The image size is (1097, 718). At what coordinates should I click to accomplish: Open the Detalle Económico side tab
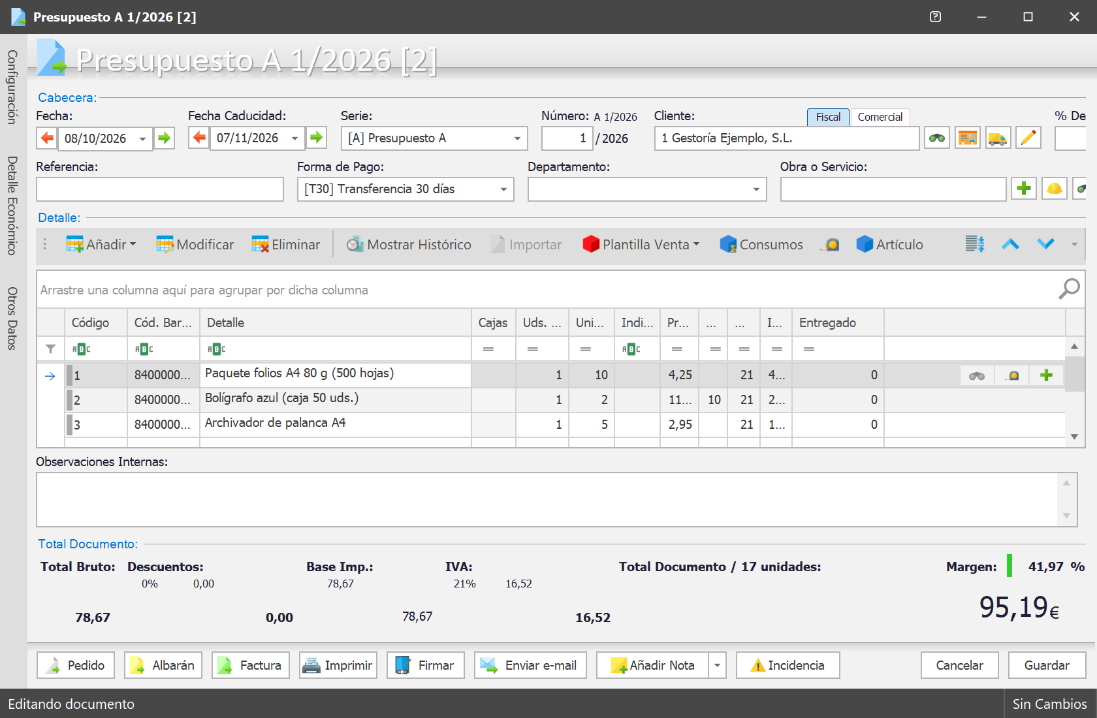(12, 206)
